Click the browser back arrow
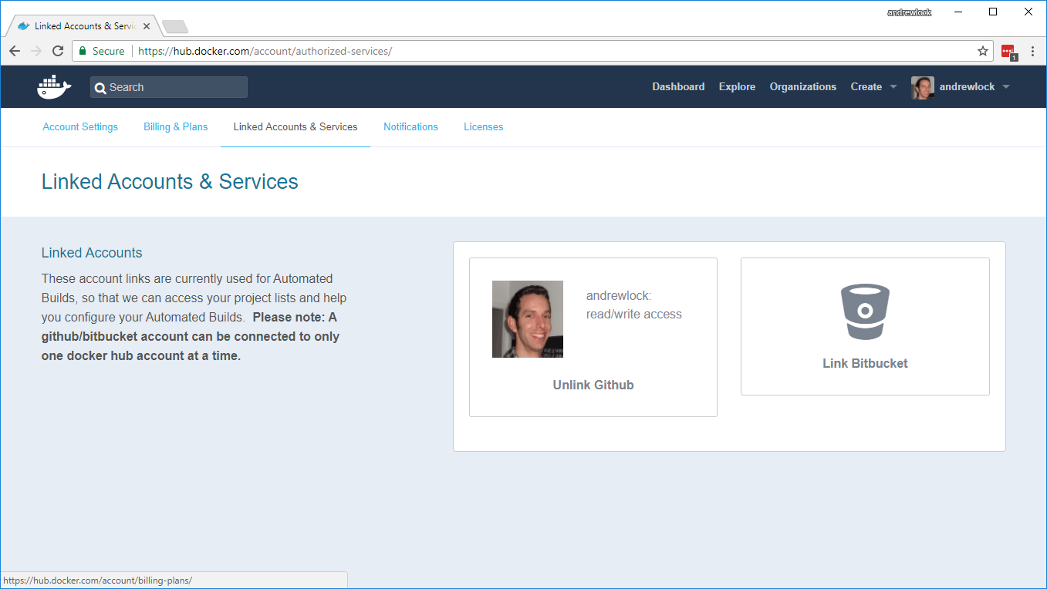This screenshot has height=589, width=1047. pyautogui.click(x=15, y=51)
